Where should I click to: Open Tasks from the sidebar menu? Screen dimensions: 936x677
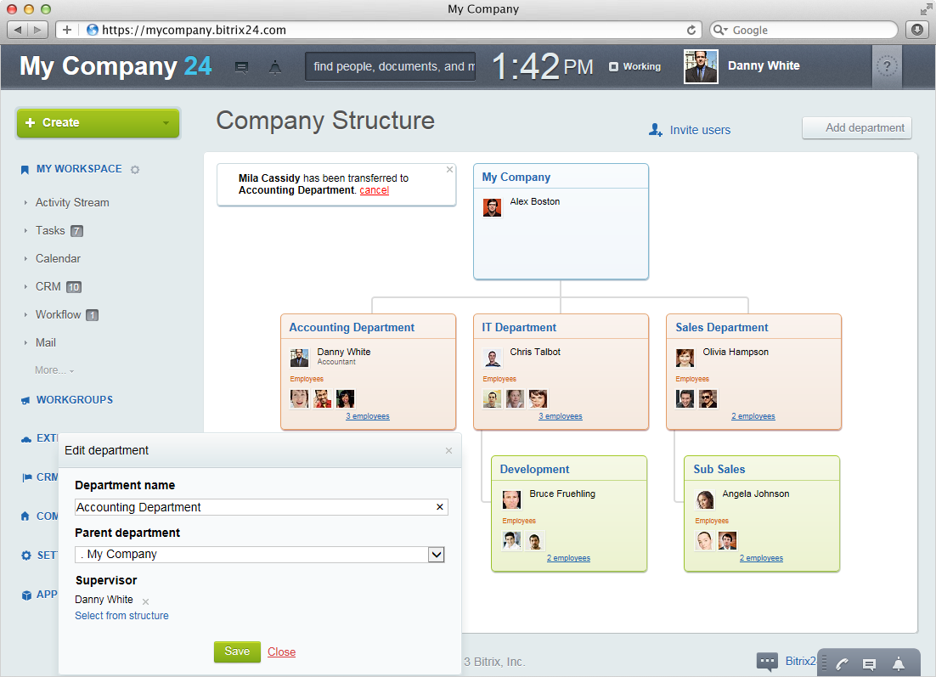[x=51, y=230]
